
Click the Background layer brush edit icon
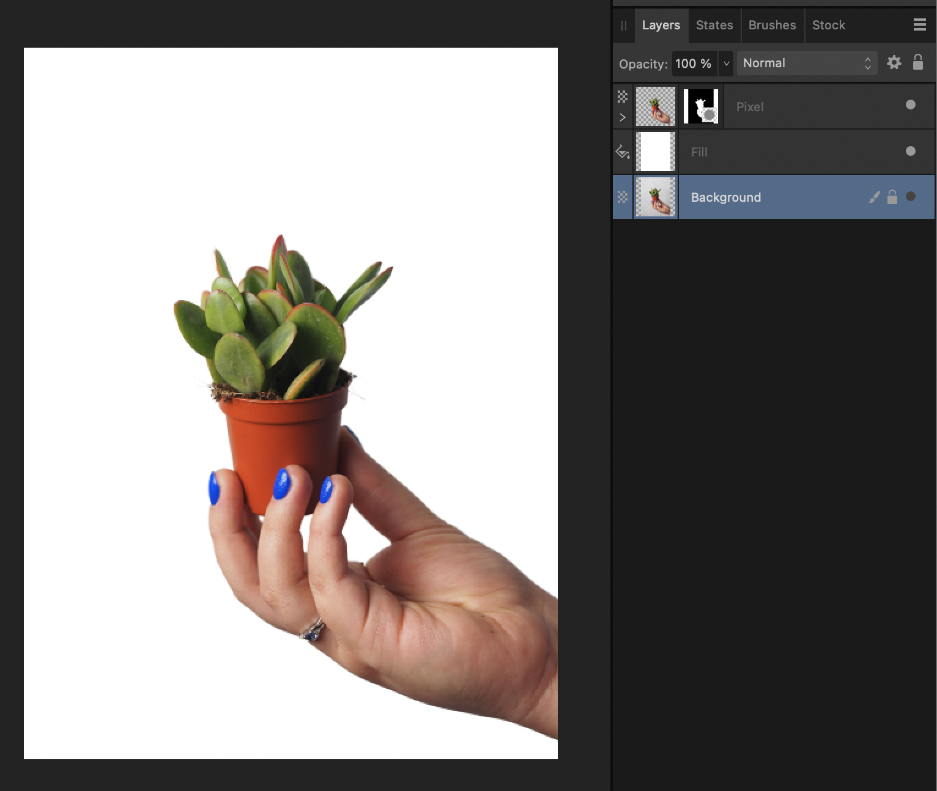coord(875,197)
